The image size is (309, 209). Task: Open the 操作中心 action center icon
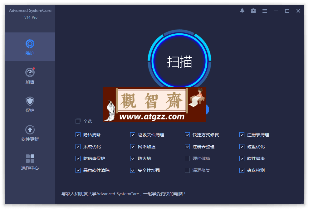(30, 158)
